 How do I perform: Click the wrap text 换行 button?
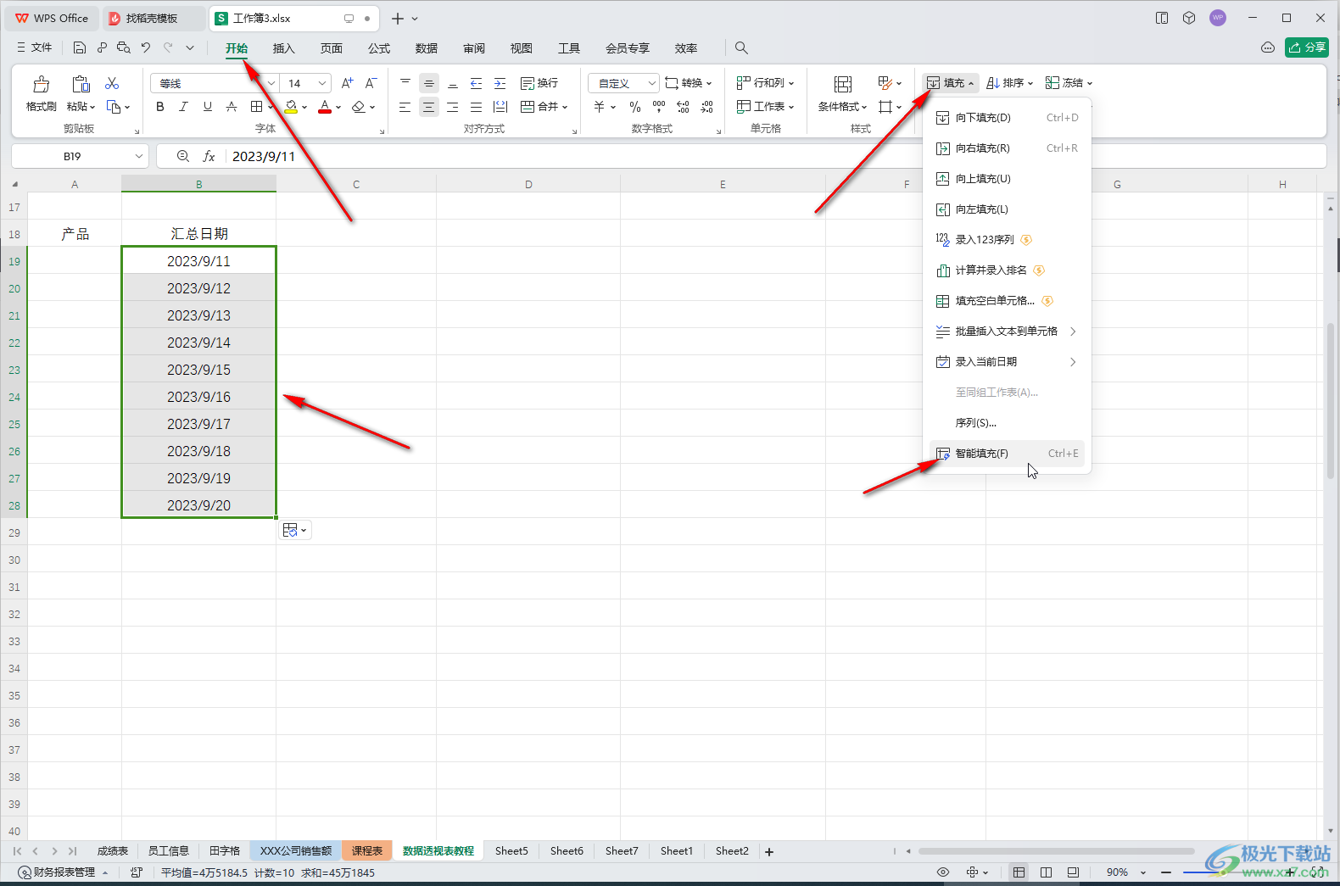(x=539, y=83)
